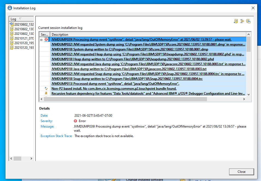Collapse the JVMDUMP039I error entry
261x181 pixels.
coord(41,40)
